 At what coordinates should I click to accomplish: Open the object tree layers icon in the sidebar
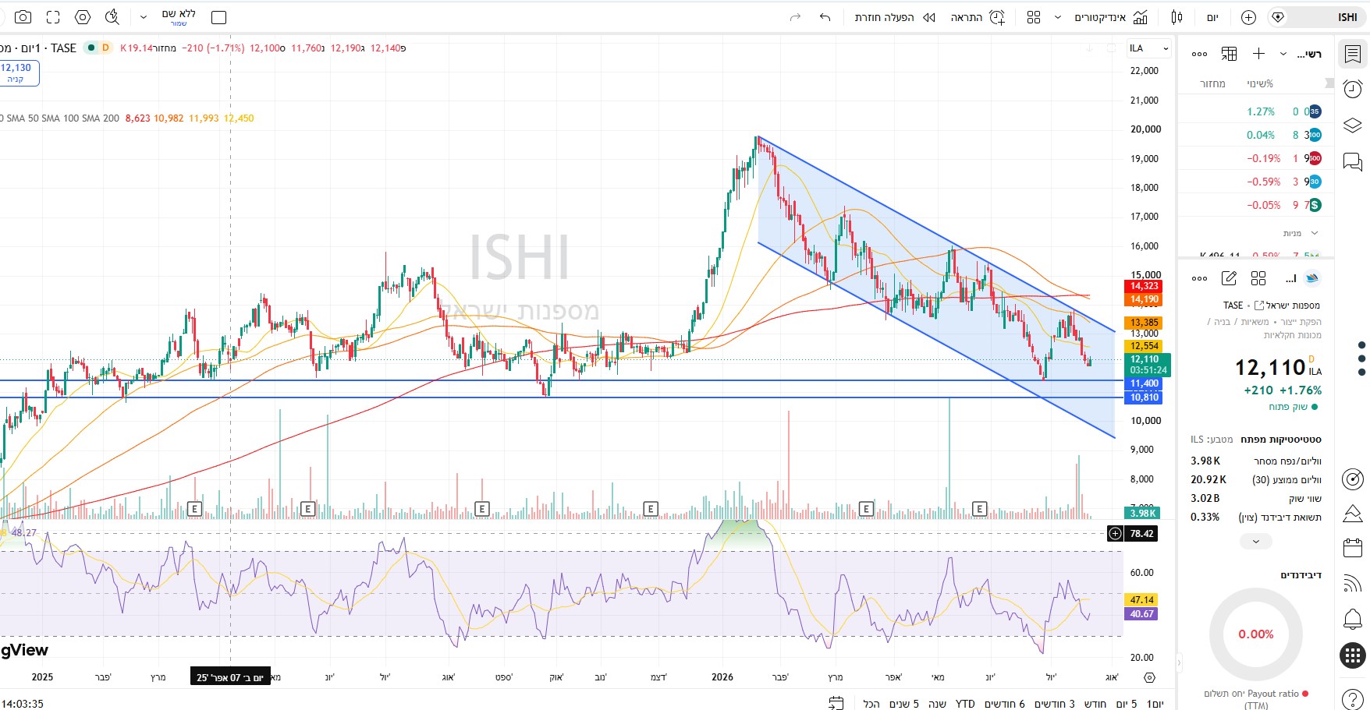coord(1353,125)
